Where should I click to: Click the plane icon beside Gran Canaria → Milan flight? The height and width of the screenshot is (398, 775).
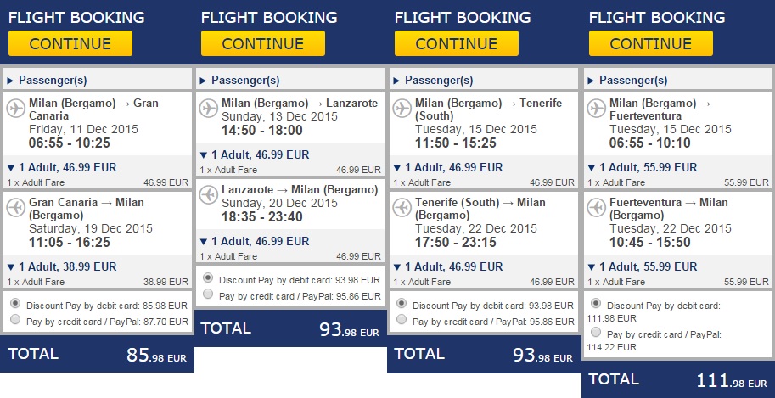pos(16,206)
